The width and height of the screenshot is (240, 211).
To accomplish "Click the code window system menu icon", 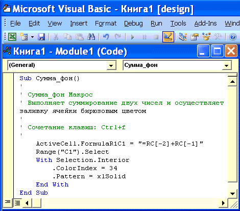I will (8, 51).
